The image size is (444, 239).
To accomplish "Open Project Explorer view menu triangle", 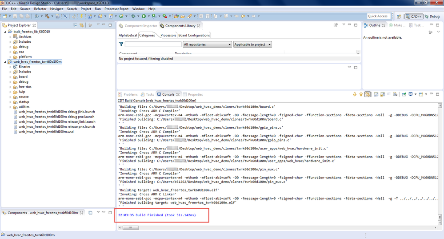I will pos(98,25).
